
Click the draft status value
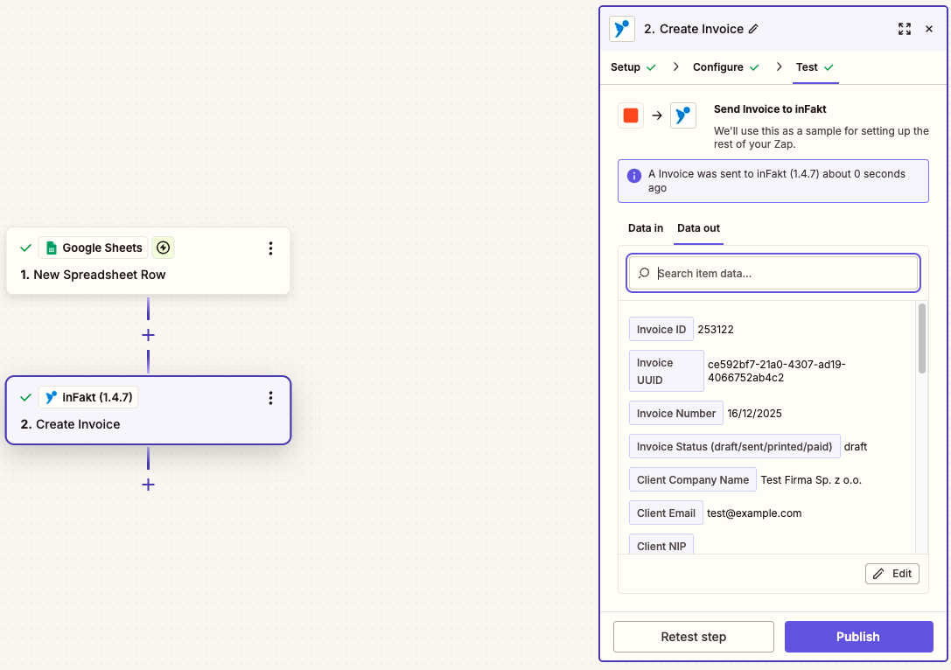(x=855, y=447)
